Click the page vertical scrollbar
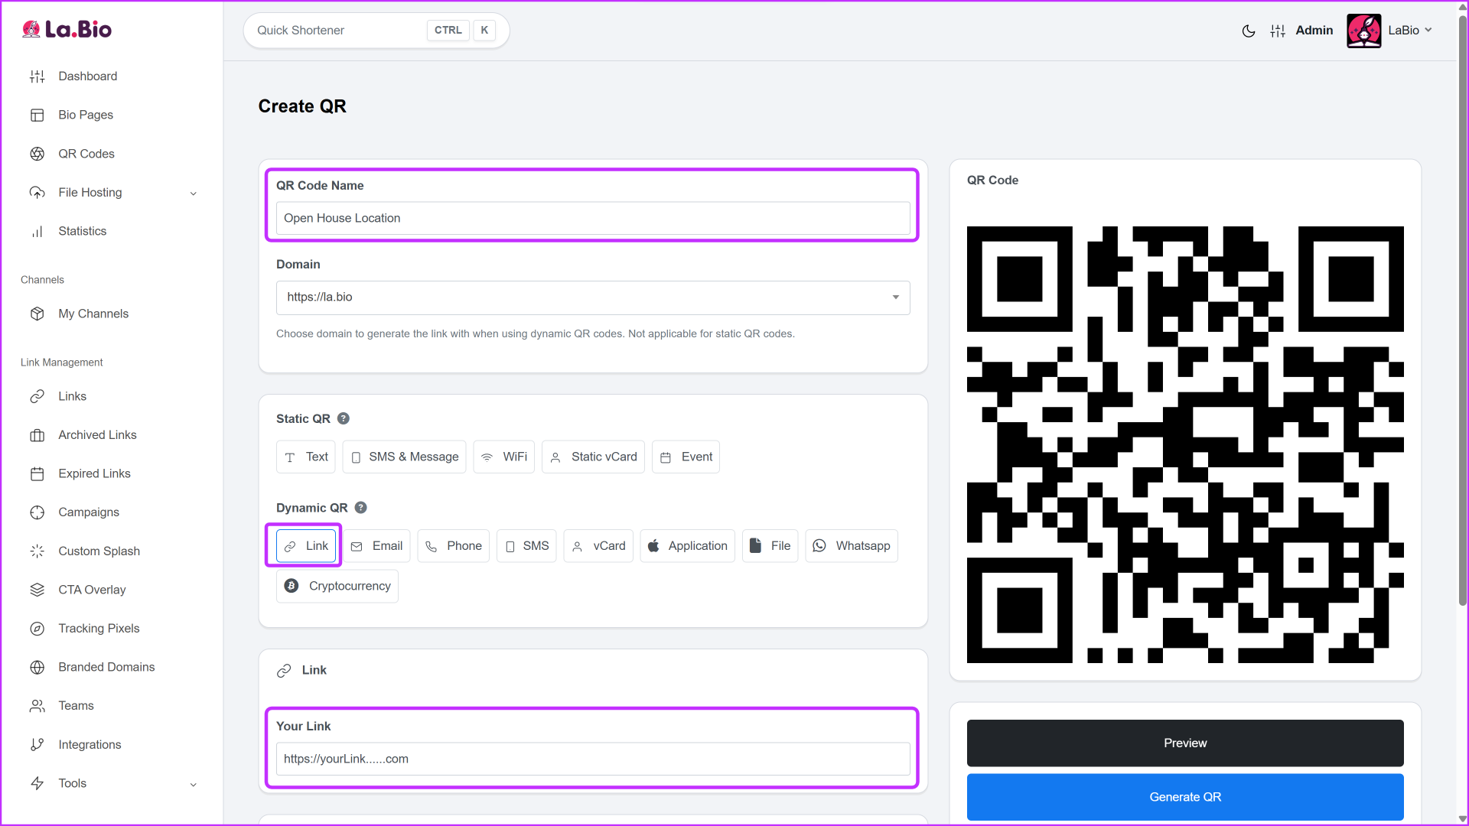Image resolution: width=1469 pixels, height=826 pixels. (1462, 306)
